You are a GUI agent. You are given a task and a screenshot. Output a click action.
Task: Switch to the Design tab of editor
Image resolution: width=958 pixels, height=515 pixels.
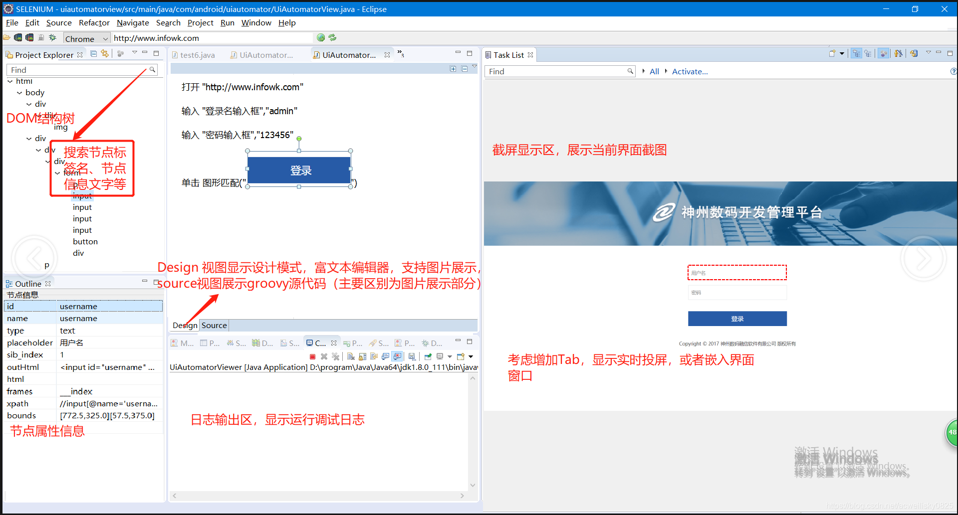185,326
